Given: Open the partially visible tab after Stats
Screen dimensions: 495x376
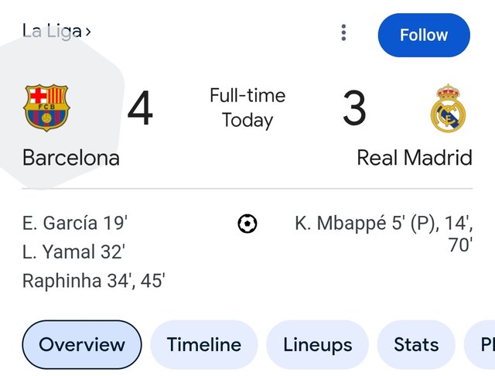Looking at the screenshot, I should (480, 344).
